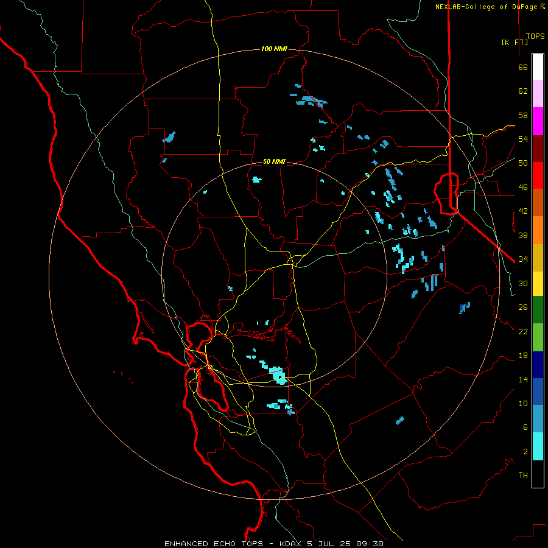
Task: Click the dark red 54 kft swatch
Action: point(538,149)
